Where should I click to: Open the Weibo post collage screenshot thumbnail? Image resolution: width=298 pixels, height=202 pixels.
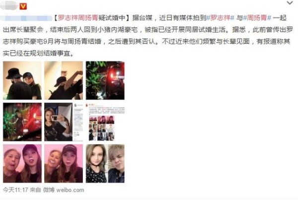105,122
